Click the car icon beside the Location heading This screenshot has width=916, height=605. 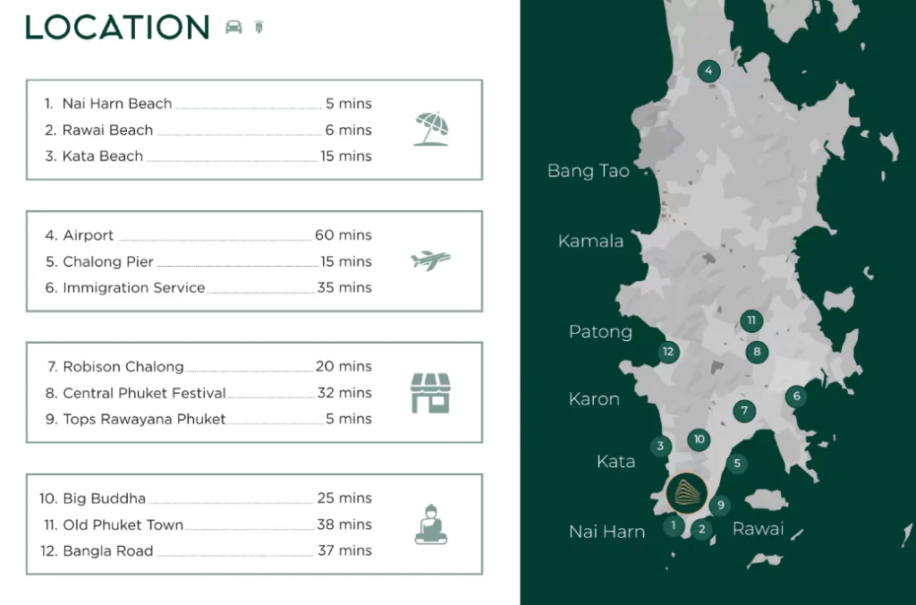[x=233, y=27]
